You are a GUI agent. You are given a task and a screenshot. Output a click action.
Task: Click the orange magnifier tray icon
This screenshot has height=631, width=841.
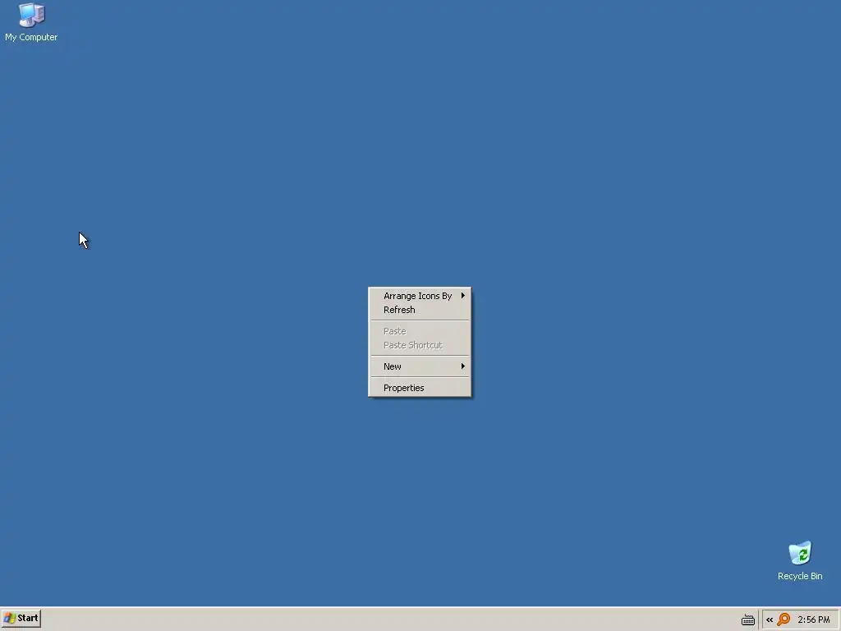[784, 619]
